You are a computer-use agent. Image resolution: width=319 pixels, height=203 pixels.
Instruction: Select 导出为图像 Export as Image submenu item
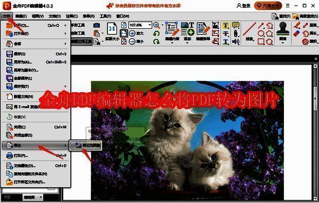point(86,145)
